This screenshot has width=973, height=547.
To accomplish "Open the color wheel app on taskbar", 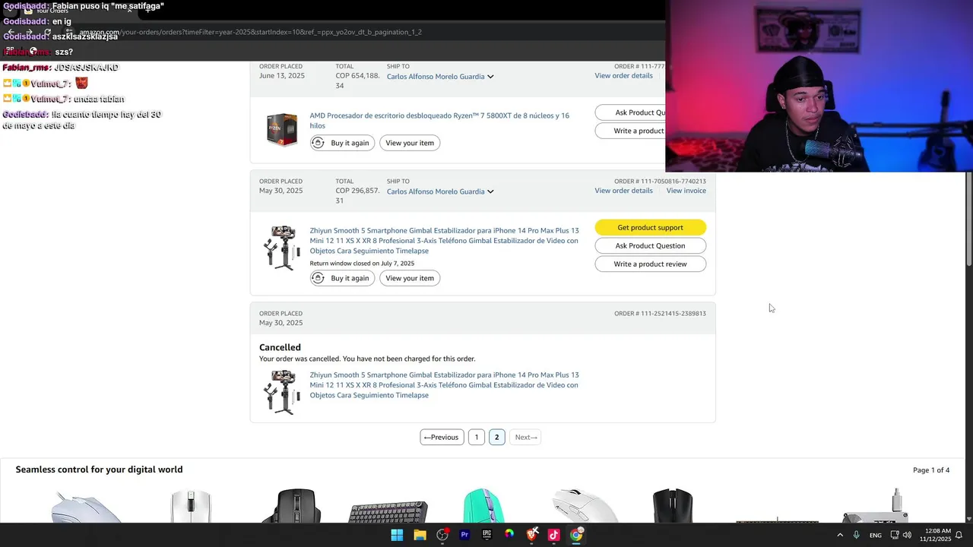I will pyautogui.click(x=509, y=535).
